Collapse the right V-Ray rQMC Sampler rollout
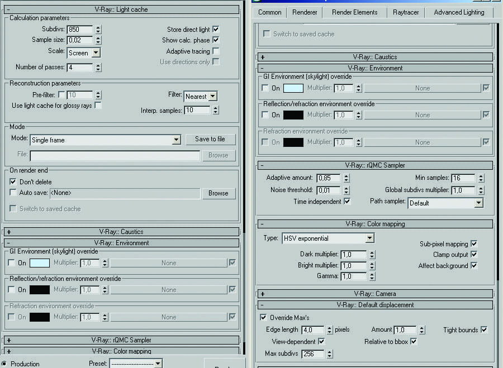503x368 pixels. pos(375,165)
